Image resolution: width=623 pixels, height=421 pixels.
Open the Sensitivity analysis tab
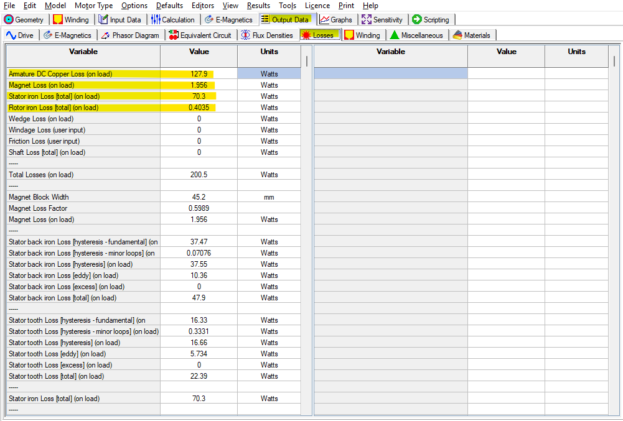pyautogui.click(x=383, y=19)
